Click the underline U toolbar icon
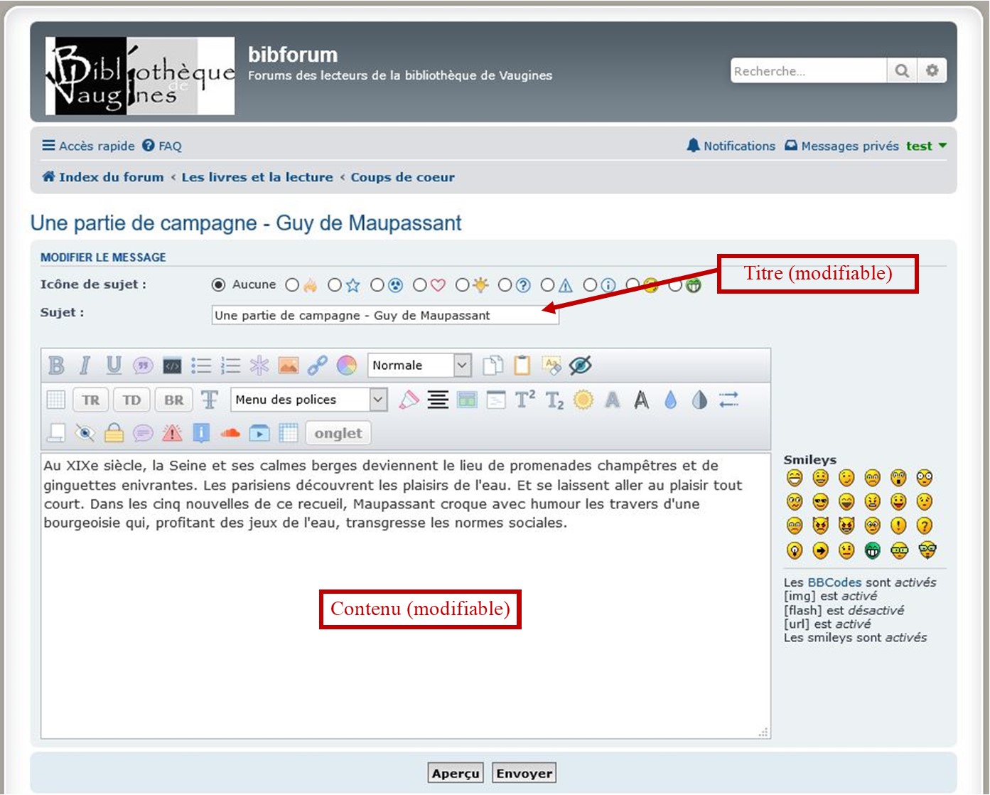Image resolution: width=990 pixels, height=795 pixels. click(x=114, y=366)
